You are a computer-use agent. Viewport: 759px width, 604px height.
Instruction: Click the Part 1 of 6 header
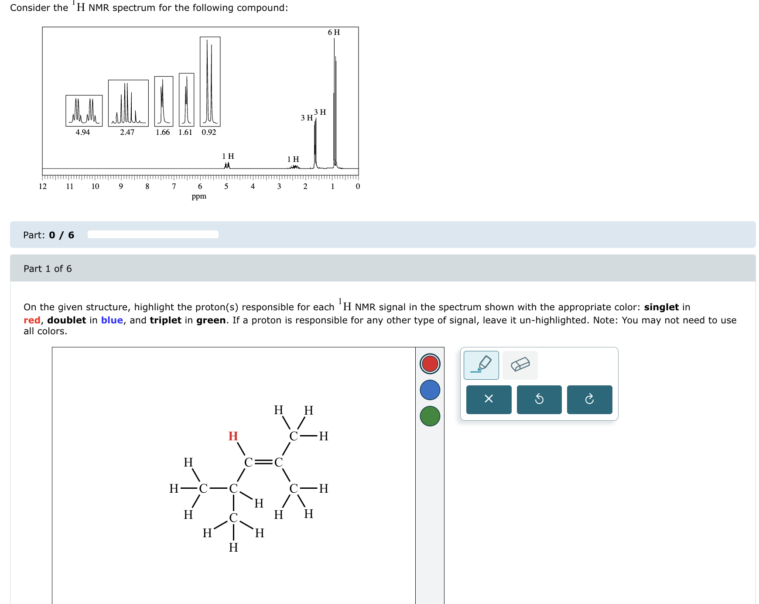(x=48, y=269)
